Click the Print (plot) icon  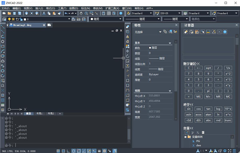coord(26,14)
